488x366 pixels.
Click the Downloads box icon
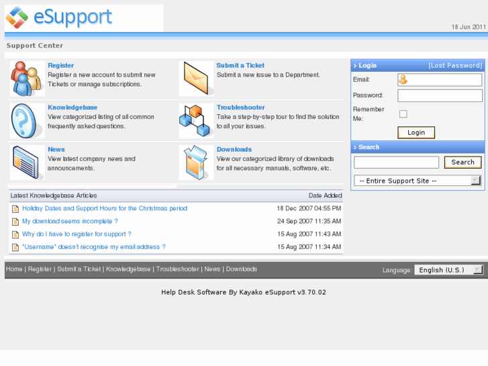[196, 163]
